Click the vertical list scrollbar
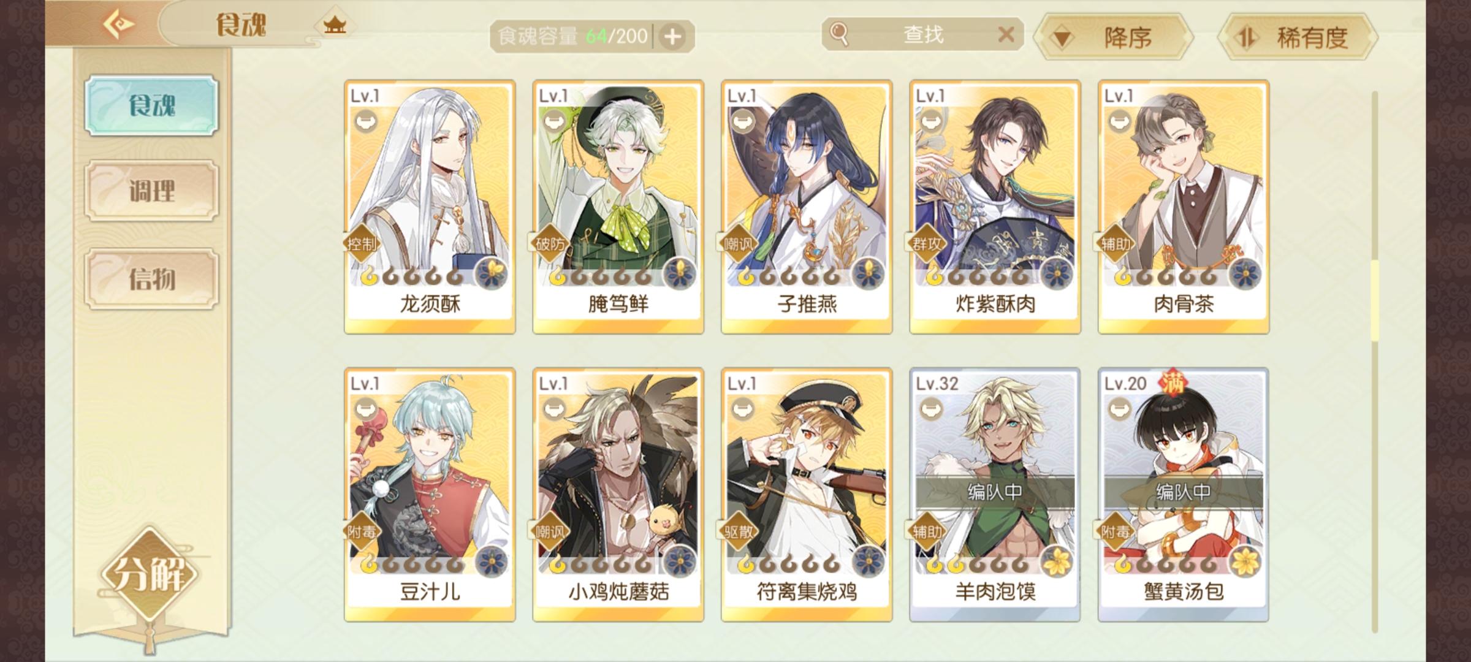 [1375, 362]
